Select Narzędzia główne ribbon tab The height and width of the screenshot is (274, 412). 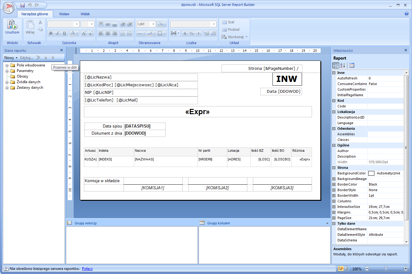(35, 14)
